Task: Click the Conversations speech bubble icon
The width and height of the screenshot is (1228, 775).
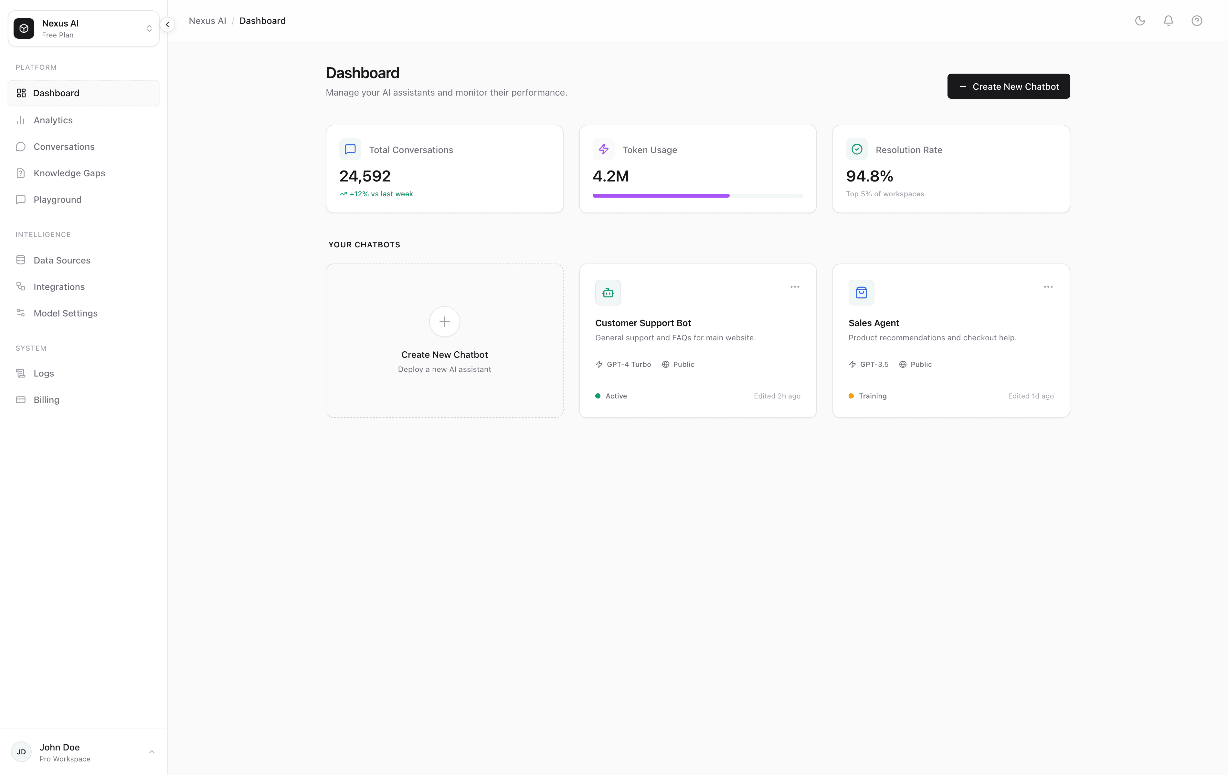Action: point(21,147)
